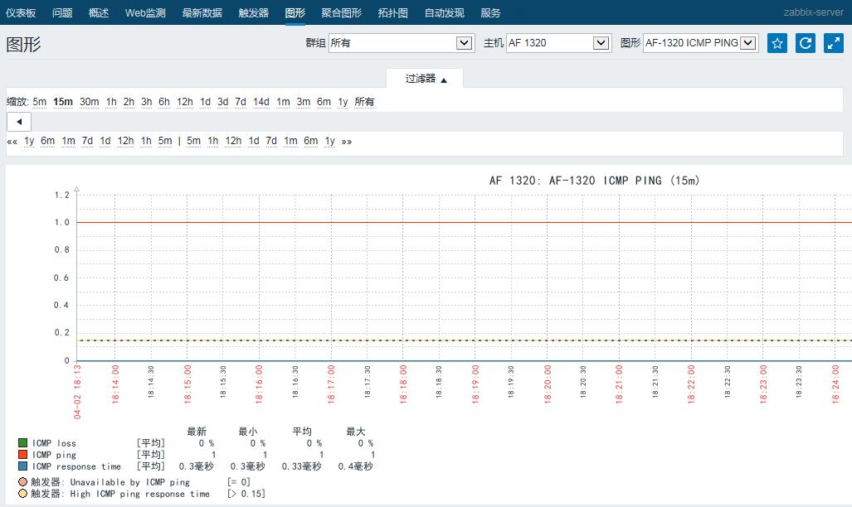Click ICMP loss green legend swatch
Screen dimensions: 852x507
23,443
